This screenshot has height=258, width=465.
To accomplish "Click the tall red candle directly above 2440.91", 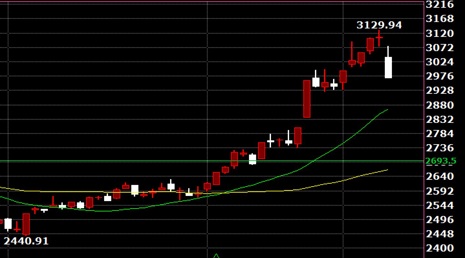I will (x=26, y=224).
